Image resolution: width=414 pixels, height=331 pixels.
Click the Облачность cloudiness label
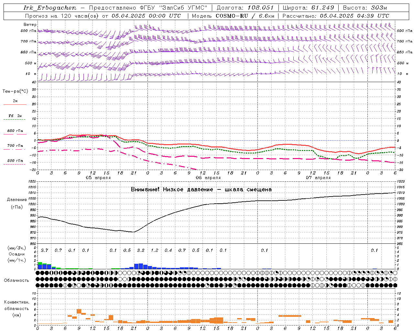click(x=16, y=281)
